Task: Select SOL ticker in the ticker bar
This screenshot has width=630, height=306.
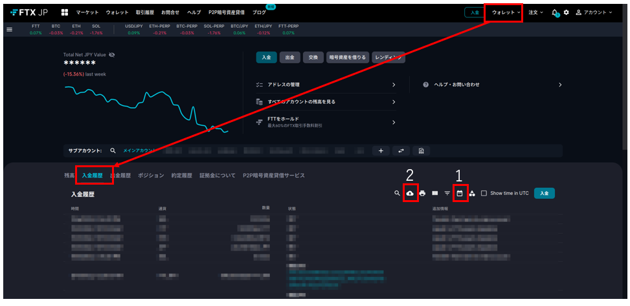Action: pos(96,29)
